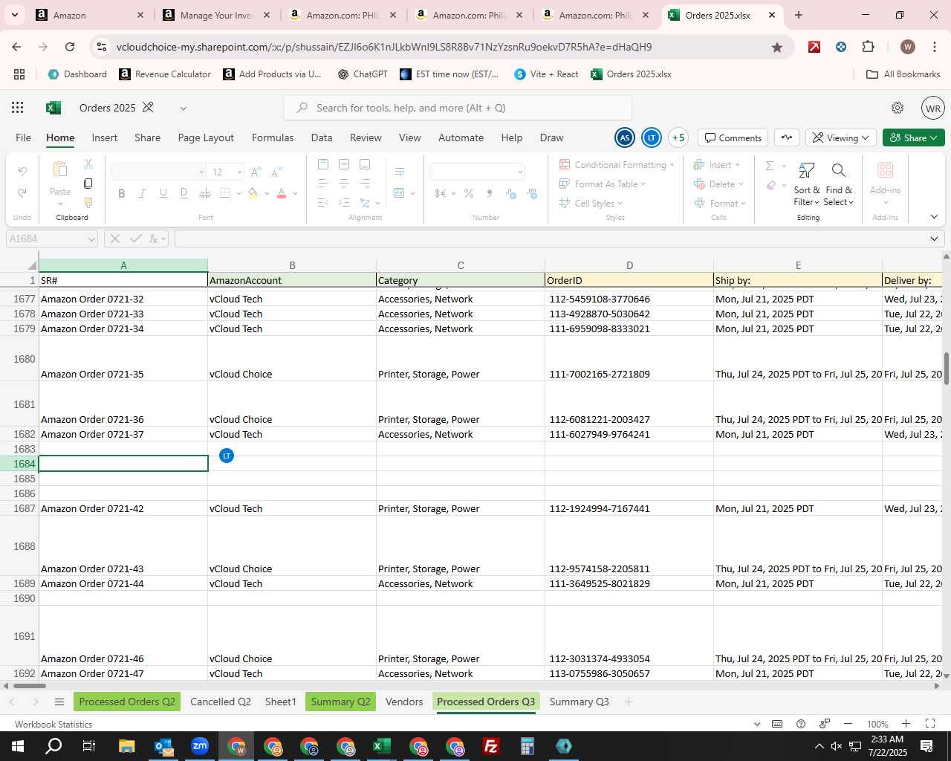
Task: Open the Excel app launcher grid
Action: click(18, 108)
